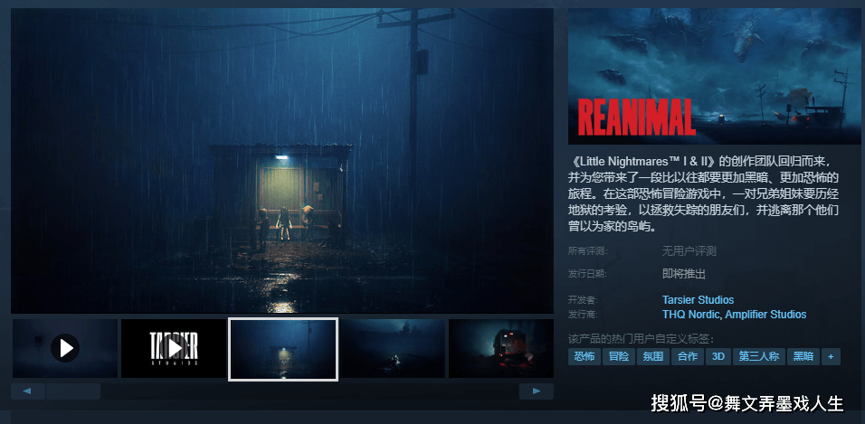Click the 无用户评测 review summary text
This screenshot has width=865, height=424.
689,251
